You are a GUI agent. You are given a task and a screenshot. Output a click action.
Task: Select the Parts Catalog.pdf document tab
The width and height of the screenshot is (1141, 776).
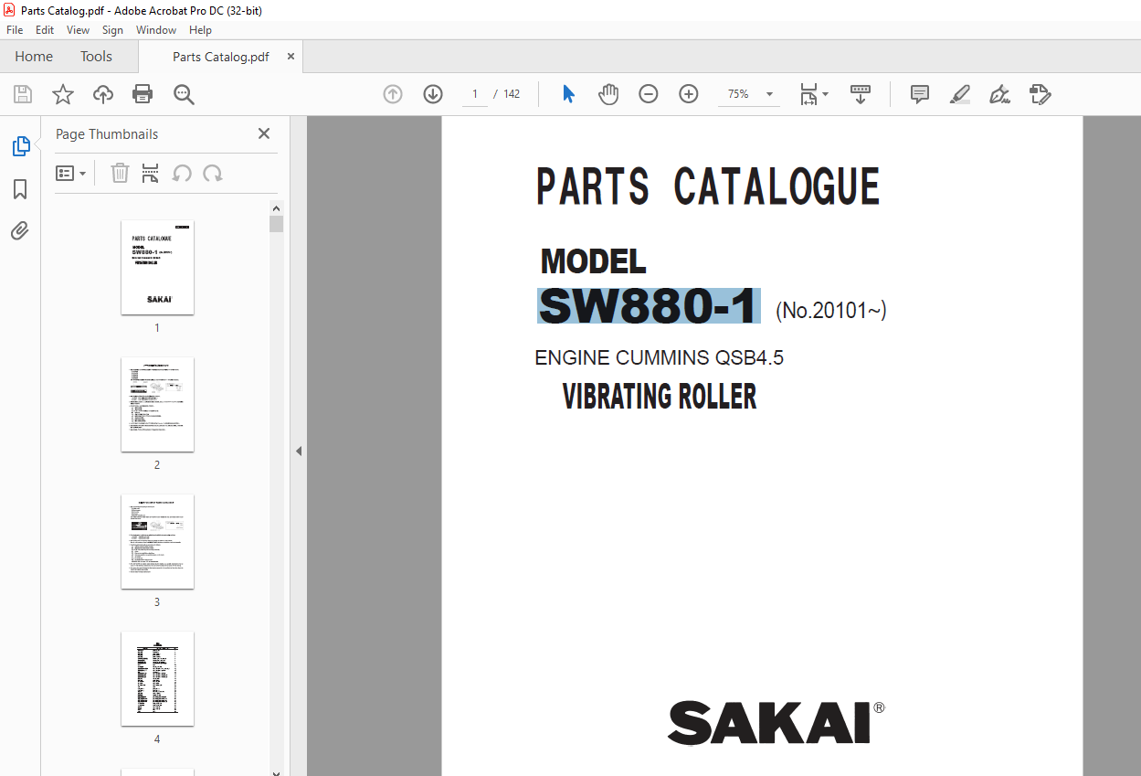tap(221, 57)
